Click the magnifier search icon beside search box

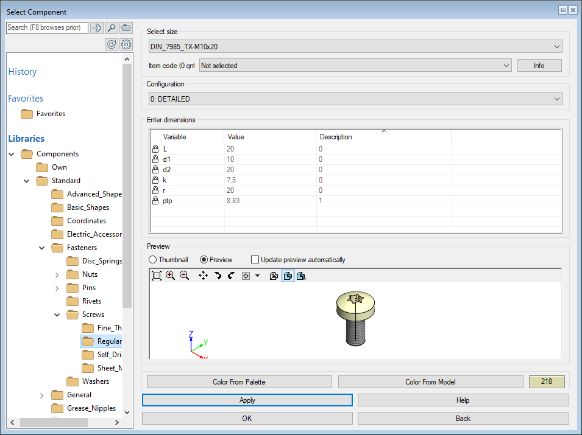[112, 28]
